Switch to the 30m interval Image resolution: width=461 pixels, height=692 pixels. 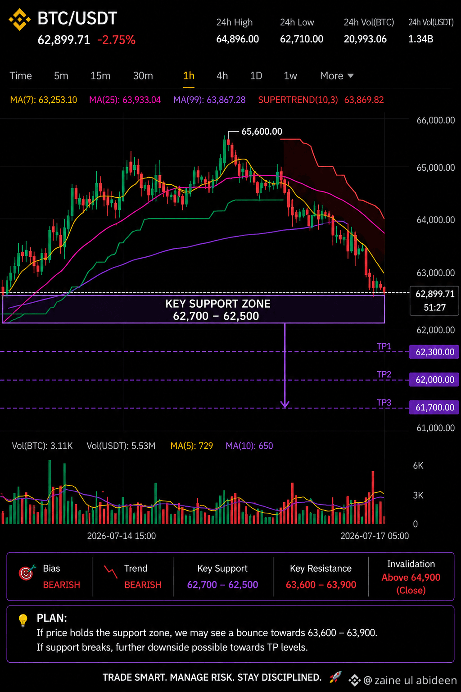(x=143, y=76)
